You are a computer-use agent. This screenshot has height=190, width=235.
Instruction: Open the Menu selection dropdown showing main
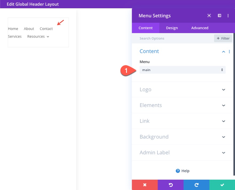point(182,70)
